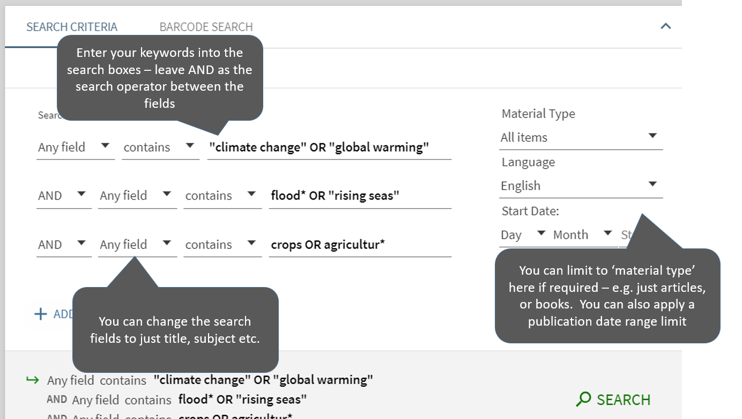Click the flood* OR rising seas input
This screenshot has height=419, width=742.
point(359,196)
